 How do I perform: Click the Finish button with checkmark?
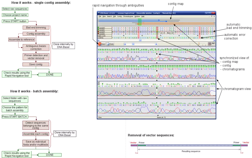coord(110,44)
